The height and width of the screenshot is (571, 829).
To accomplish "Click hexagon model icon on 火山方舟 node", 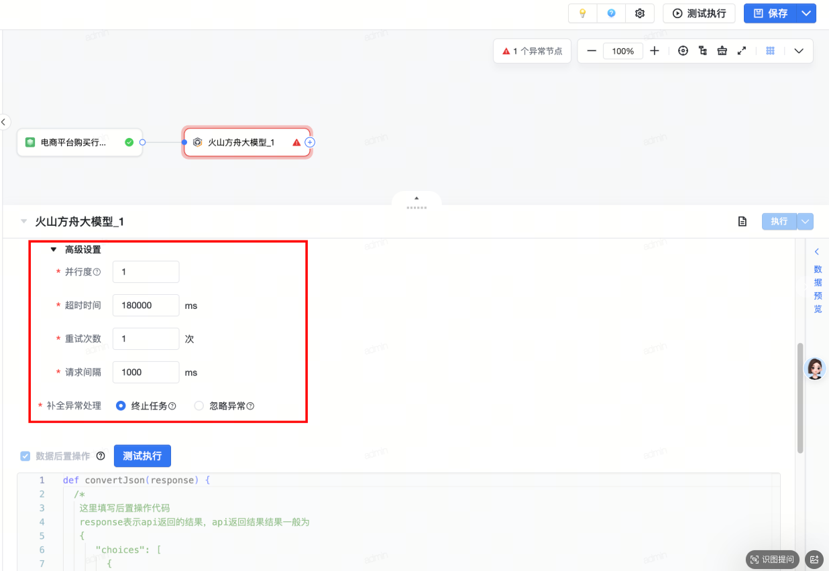I will tap(197, 142).
